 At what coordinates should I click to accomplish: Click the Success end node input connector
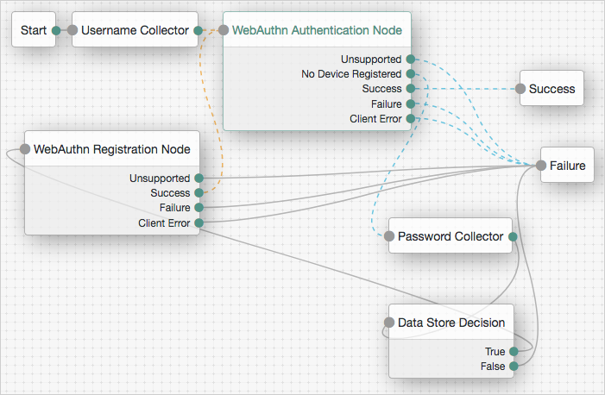tap(520, 89)
